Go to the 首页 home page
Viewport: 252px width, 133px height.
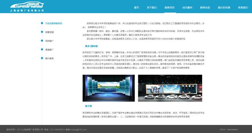(136, 8)
